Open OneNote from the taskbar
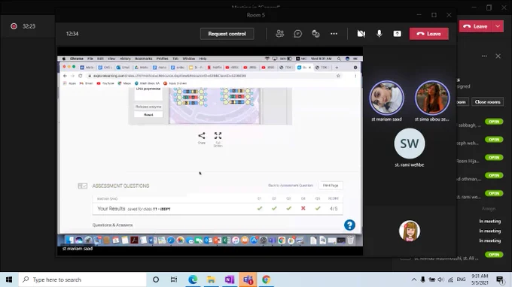The height and width of the screenshot is (287, 512). [x=229, y=279]
